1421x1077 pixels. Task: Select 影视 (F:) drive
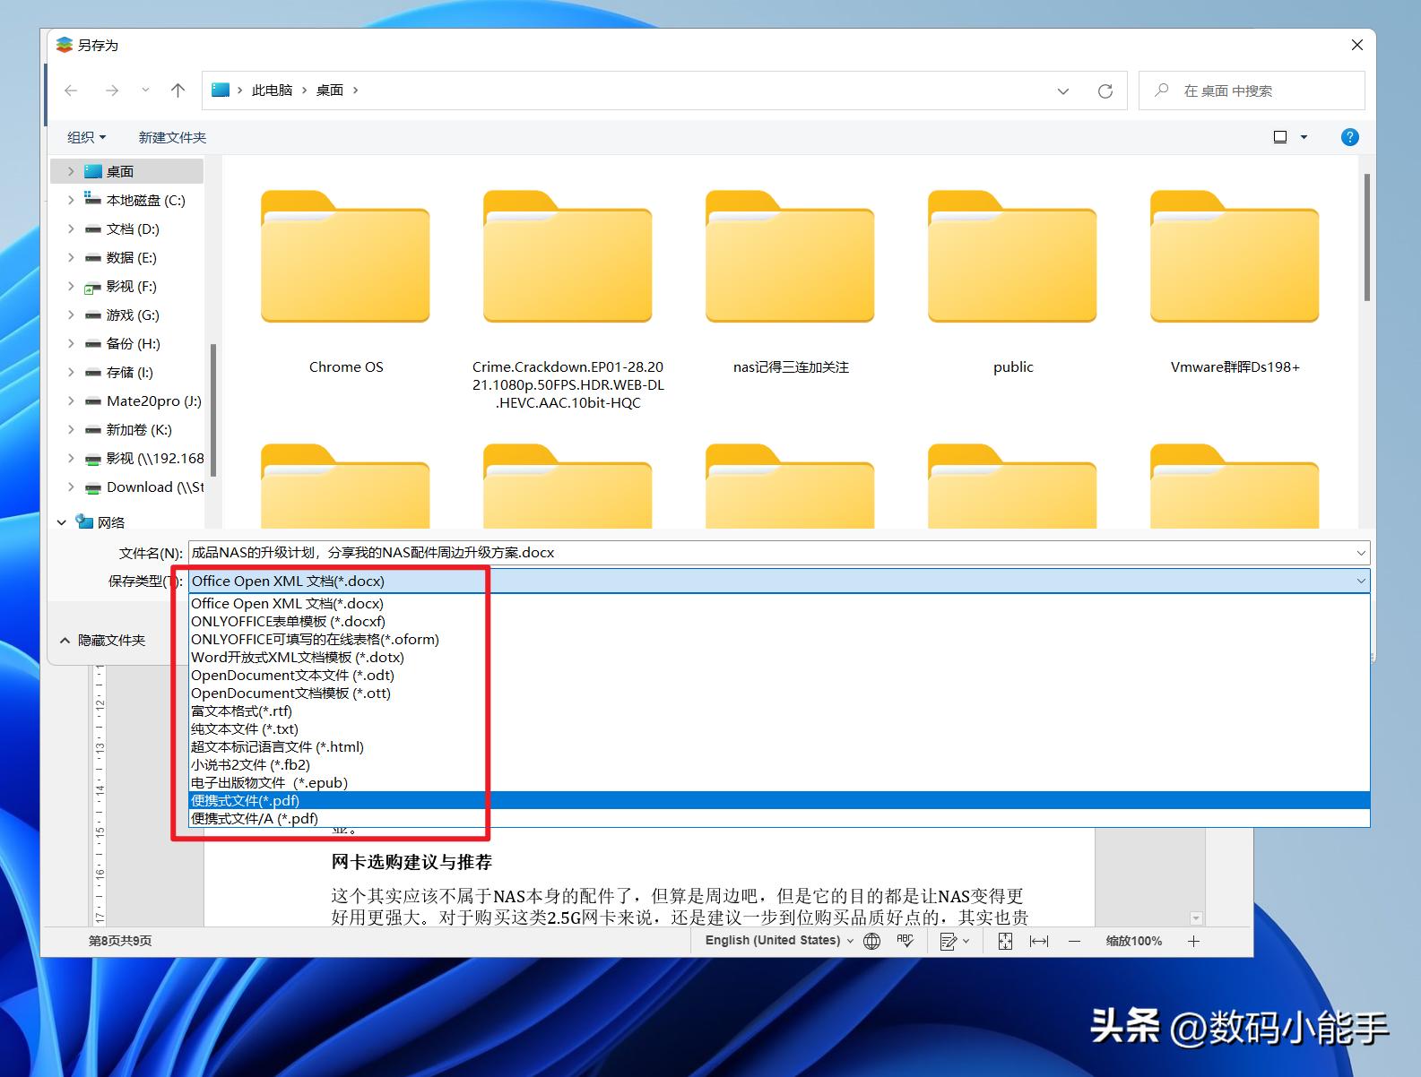[x=131, y=286]
